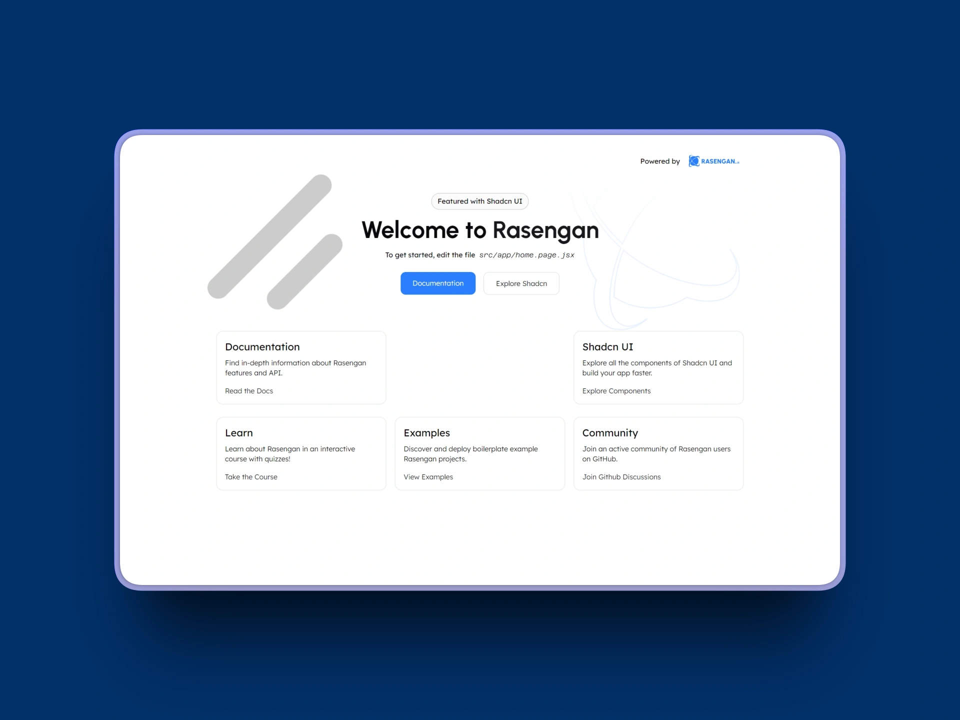Open the Examples card heading
Image resolution: width=960 pixels, height=720 pixels.
426,433
